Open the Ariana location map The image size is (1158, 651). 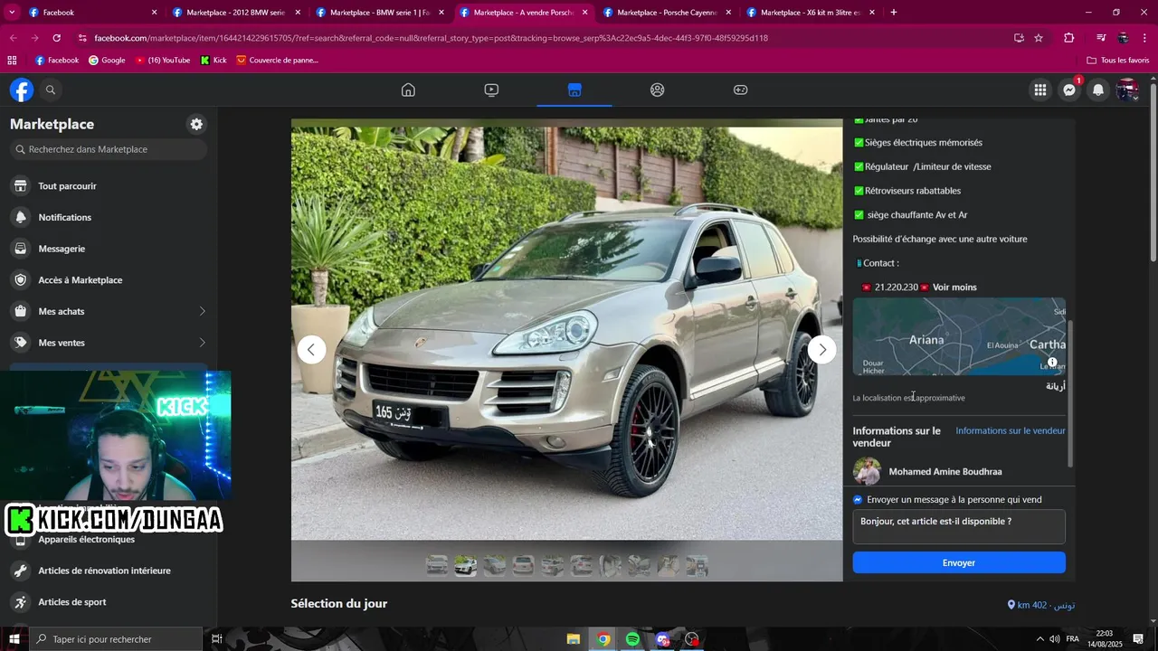click(959, 336)
